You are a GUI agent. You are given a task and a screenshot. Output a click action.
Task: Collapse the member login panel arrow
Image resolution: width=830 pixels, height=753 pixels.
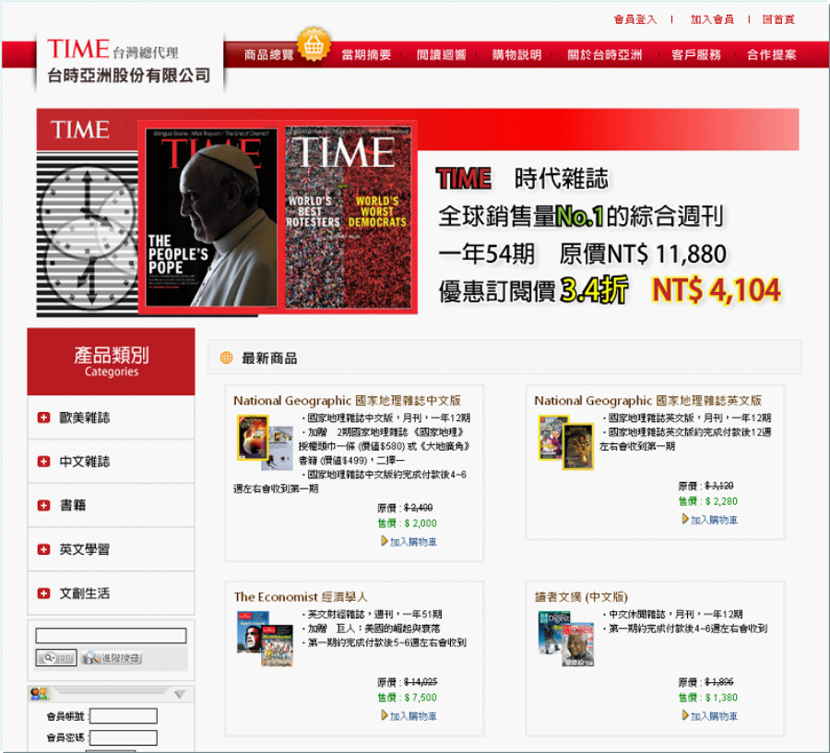pyautogui.click(x=180, y=694)
